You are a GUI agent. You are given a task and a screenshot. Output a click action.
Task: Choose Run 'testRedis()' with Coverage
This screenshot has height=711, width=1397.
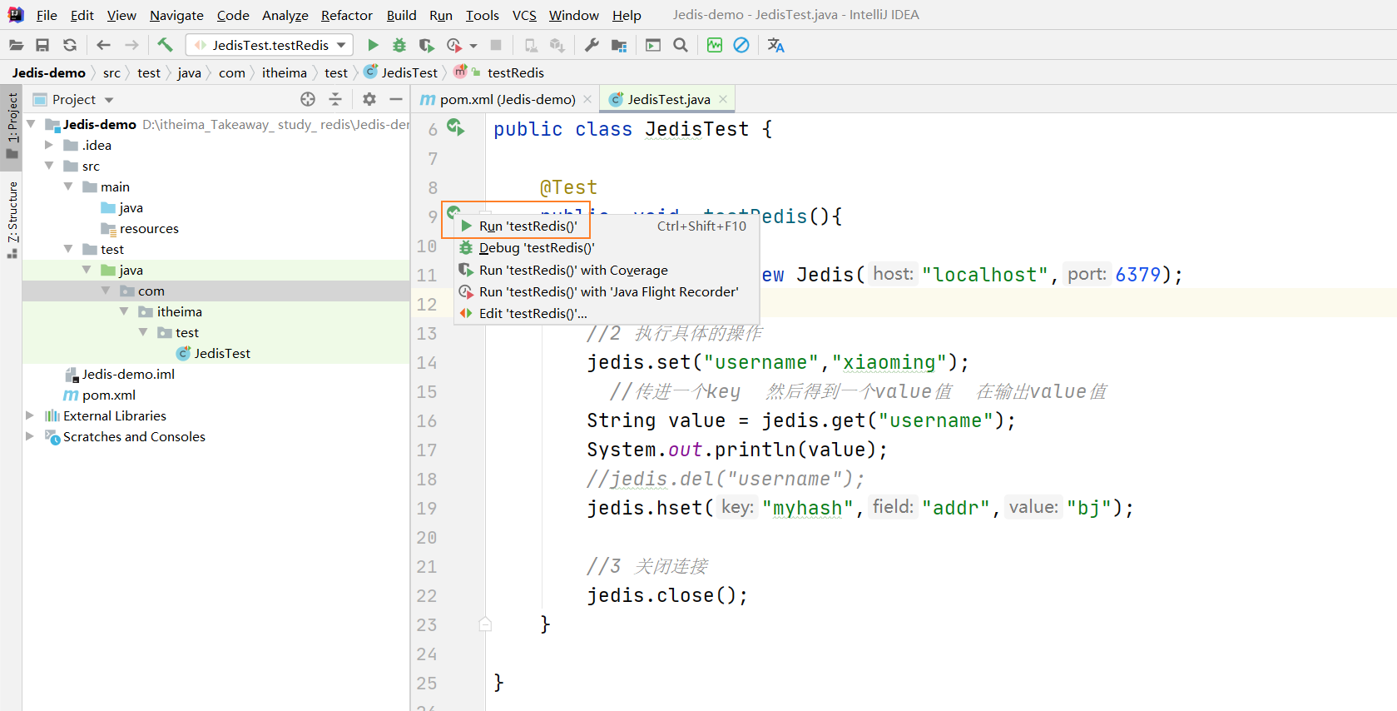click(x=607, y=270)
